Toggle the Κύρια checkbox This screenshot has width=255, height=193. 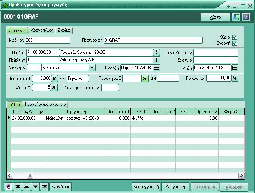pyautogui.click(x=235, y=37)
